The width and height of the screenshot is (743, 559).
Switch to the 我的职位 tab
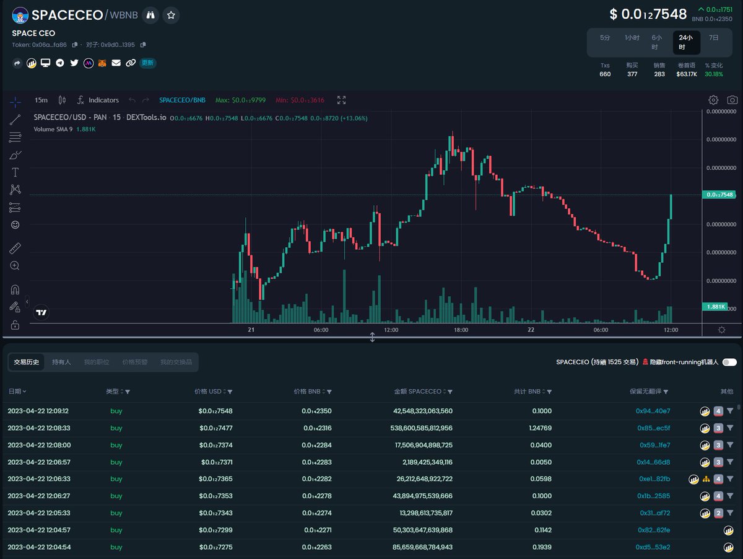(x=97, y=362)
